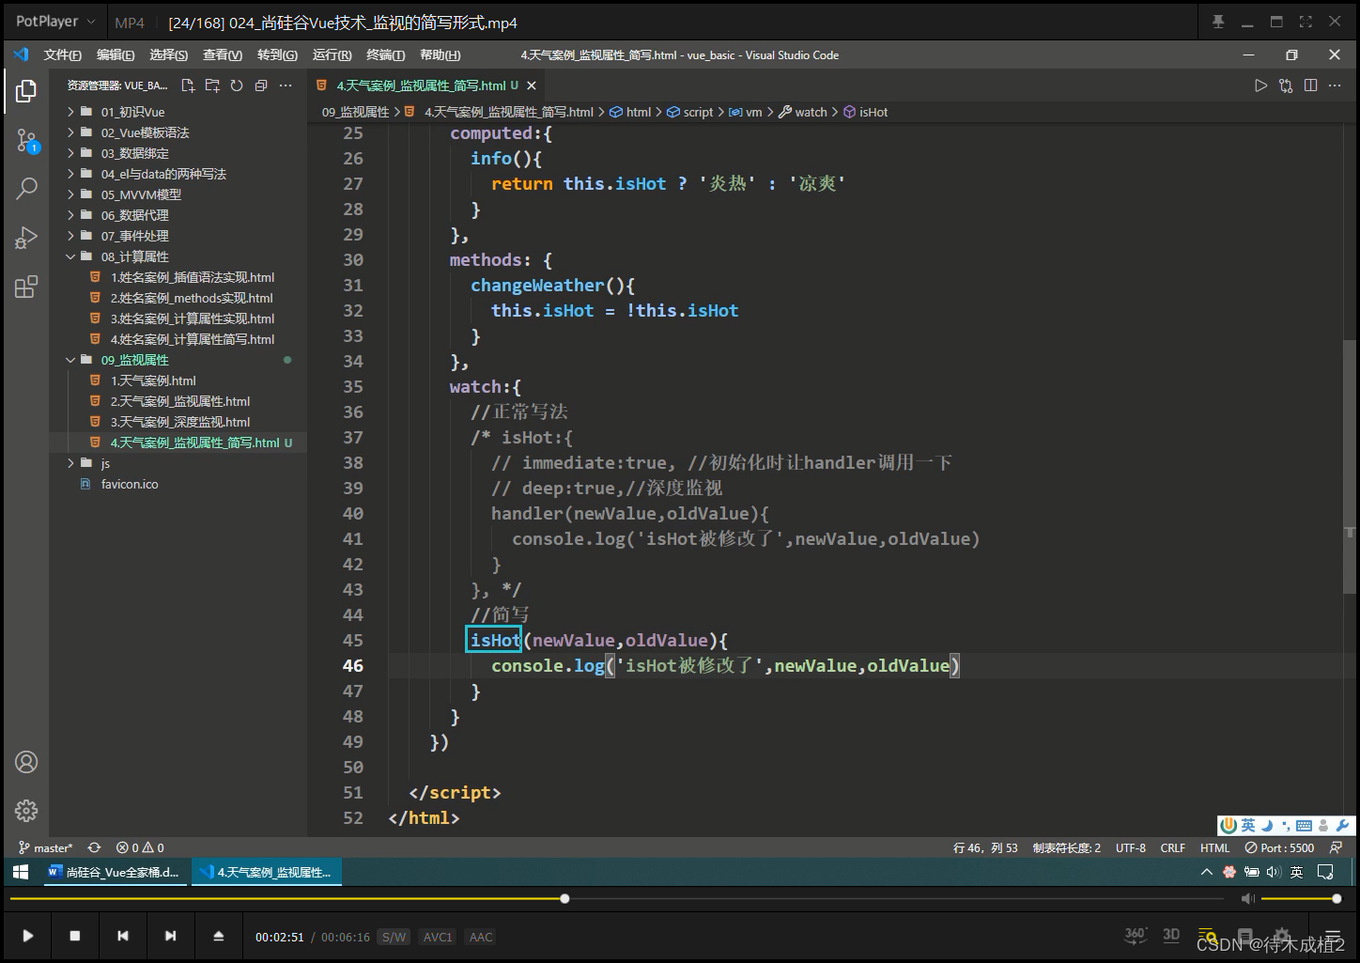
Task: Click the CRLF line ending status item
Action: (1172, 847)
